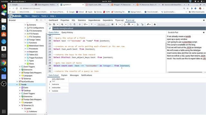Click the connection status link icon
Image resolution: width=206 pixels, height=115 pixels.
coord(50,28)
